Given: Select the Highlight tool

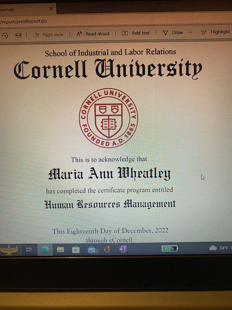Looking at the screenshot, I should click(x=216, y=32).
